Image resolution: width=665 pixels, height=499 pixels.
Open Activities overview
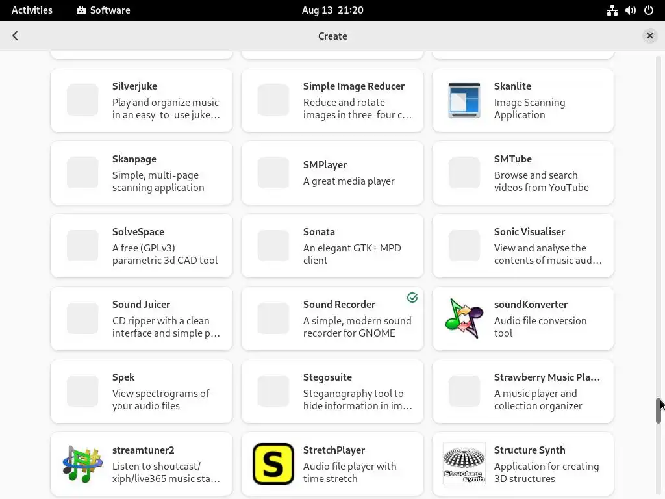coord(32,10)
